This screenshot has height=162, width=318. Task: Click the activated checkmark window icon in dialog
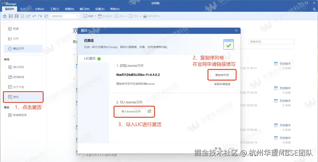click(228, 45)
